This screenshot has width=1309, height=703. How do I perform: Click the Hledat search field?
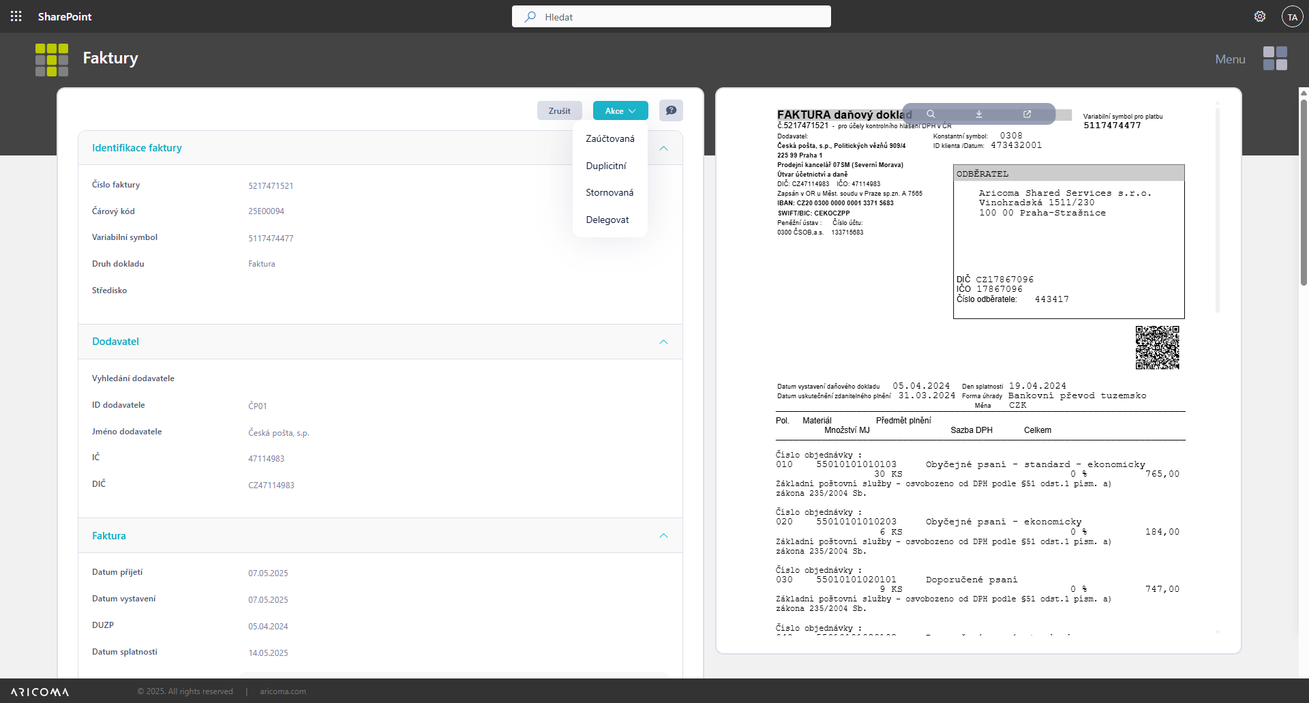(671, 17)
